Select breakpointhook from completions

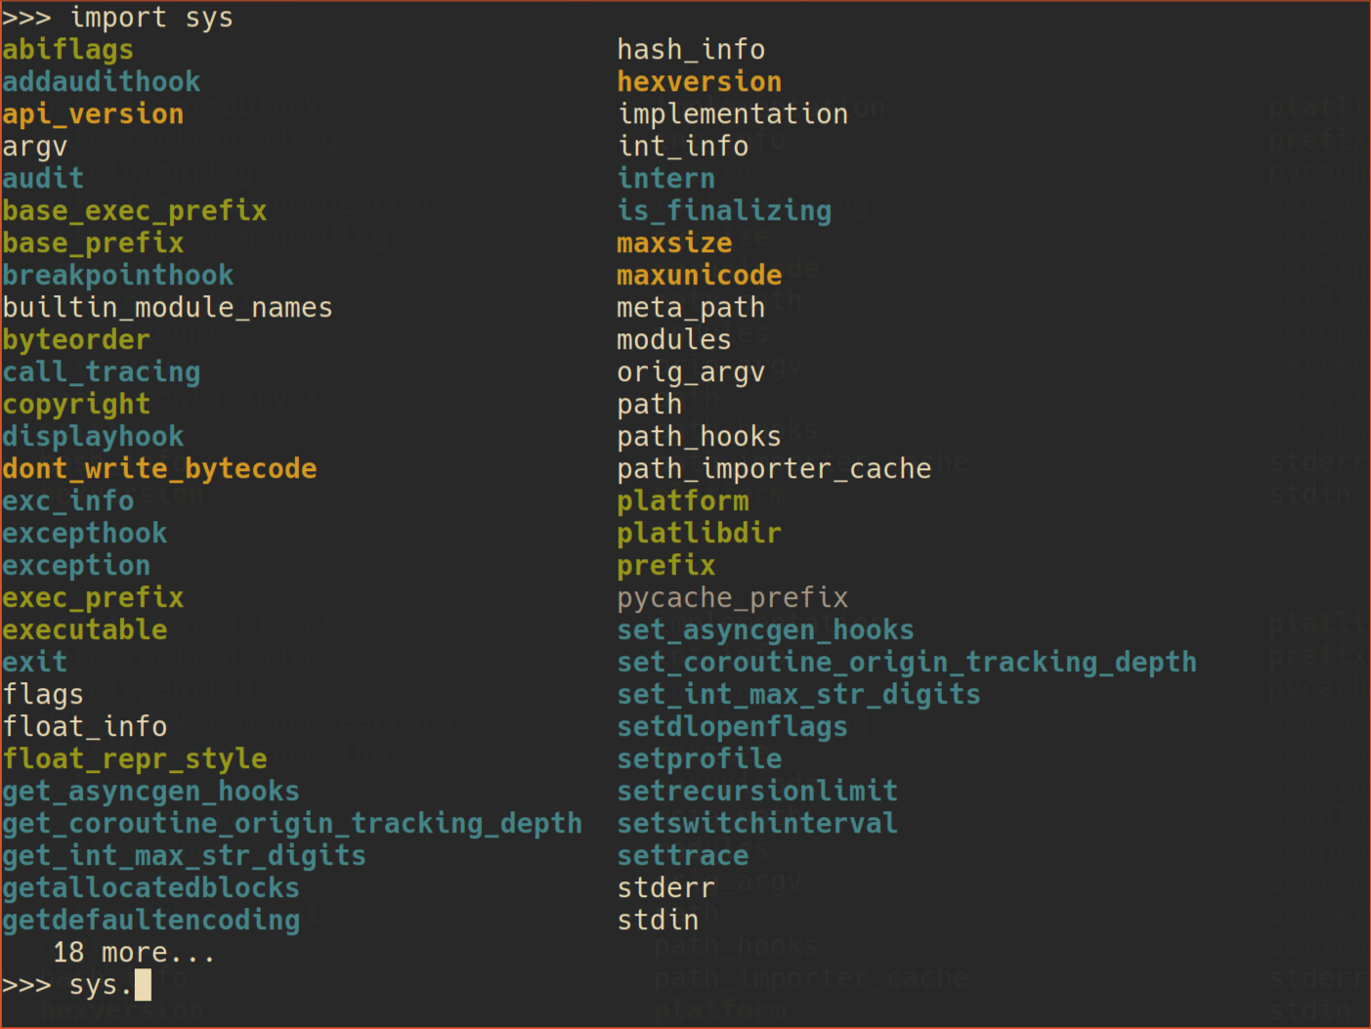[117, 276]
